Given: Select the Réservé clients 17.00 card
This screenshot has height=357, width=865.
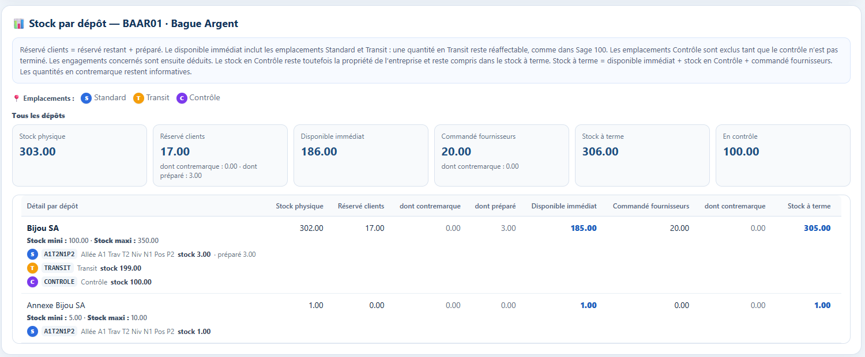Looking at the screenshot, I should tap(220, 155).
